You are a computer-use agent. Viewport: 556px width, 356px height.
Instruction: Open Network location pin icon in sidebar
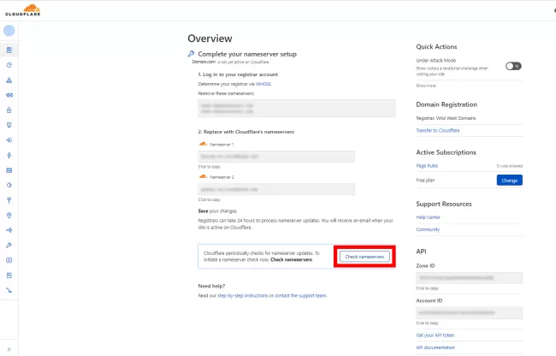[9, 216]
